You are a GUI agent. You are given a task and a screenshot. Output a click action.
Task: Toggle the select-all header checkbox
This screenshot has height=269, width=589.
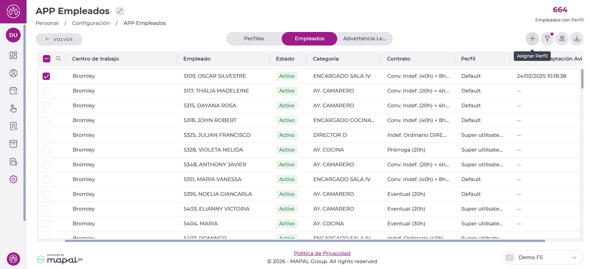click(x=47, y=59)
